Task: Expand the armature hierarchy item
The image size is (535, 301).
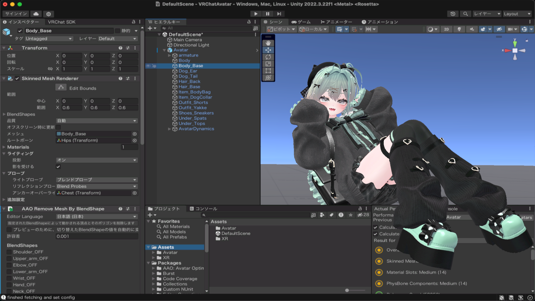Action: click(x=169, y=55)
